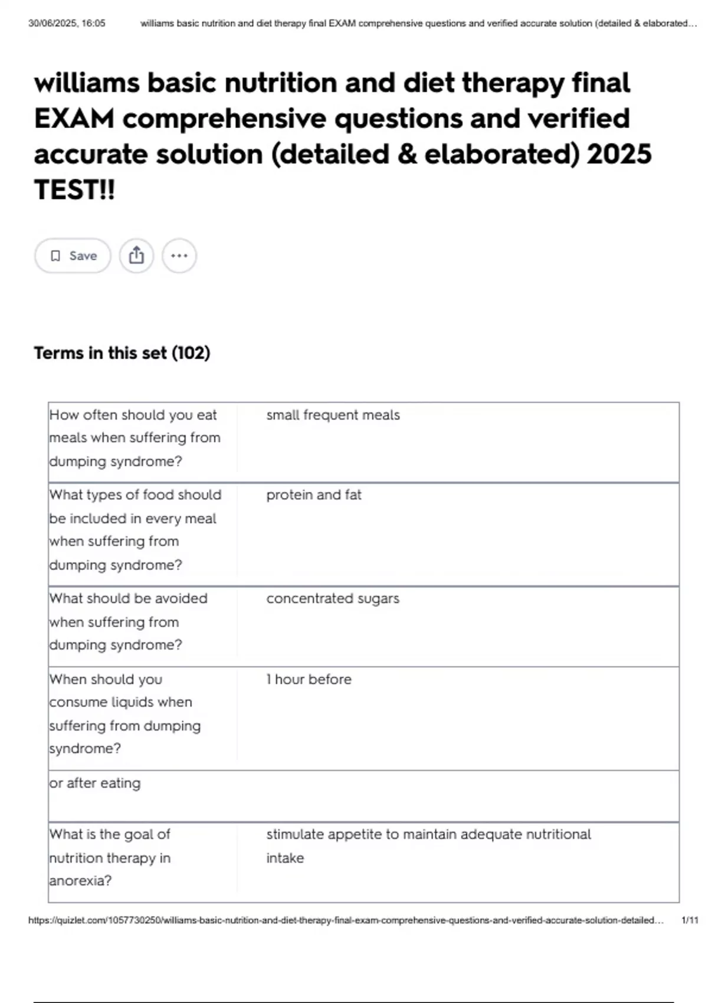The width and height of the screenshot is (708, 1003).
Task: Select the 'concentrated sugars' answer
Action: click(x=333, y=598)
